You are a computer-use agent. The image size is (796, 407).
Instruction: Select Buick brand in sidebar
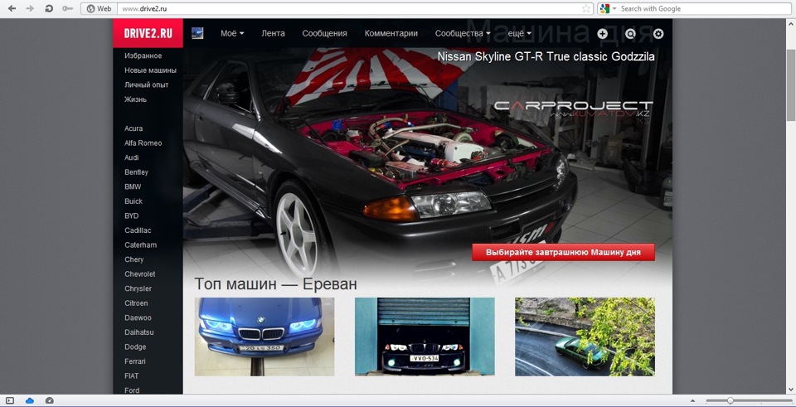(x=133, y=201)
